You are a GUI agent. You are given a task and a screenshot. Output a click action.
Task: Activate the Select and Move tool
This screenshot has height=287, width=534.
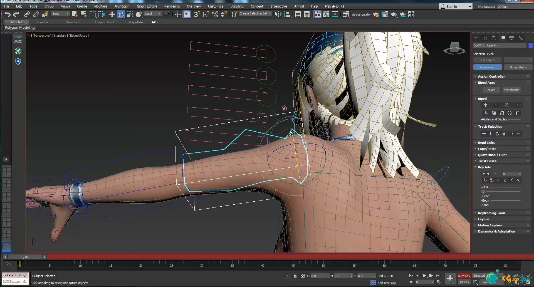112,14
